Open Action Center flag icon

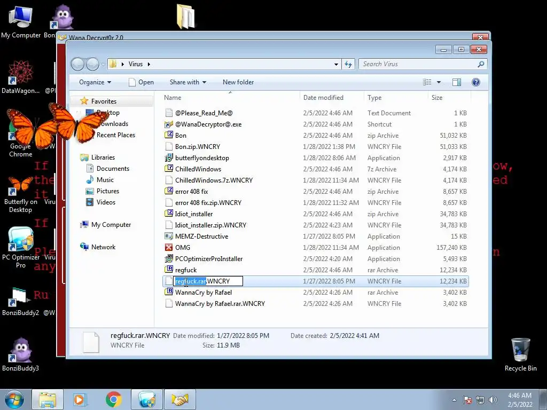467,400
